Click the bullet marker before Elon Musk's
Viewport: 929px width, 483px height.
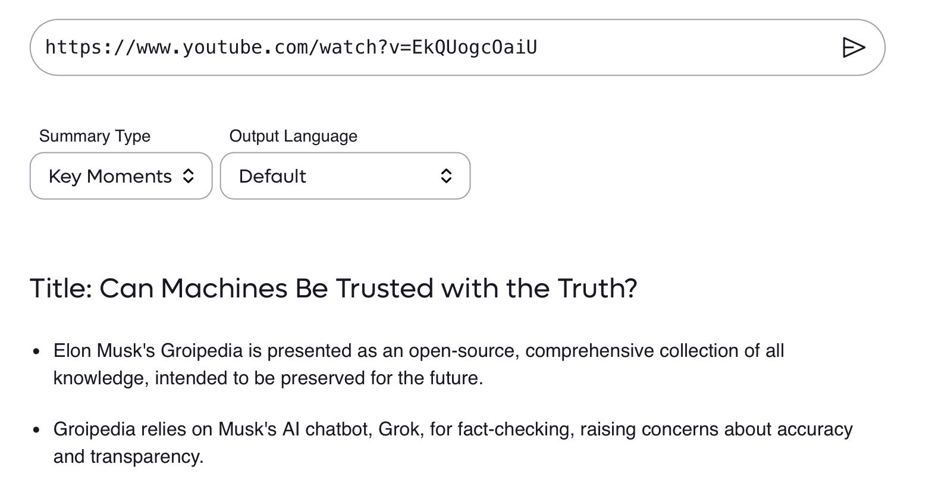click(37, 352)
